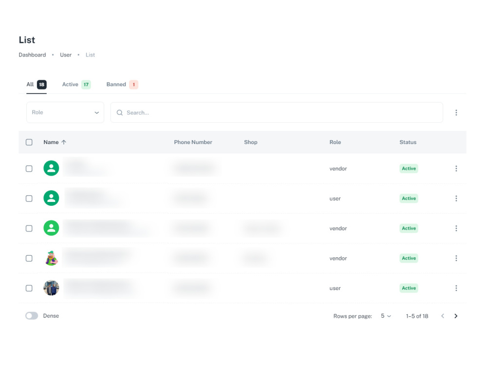
Task: Click Active badge in cartoon avatar row
Action: tap(409, 258)
